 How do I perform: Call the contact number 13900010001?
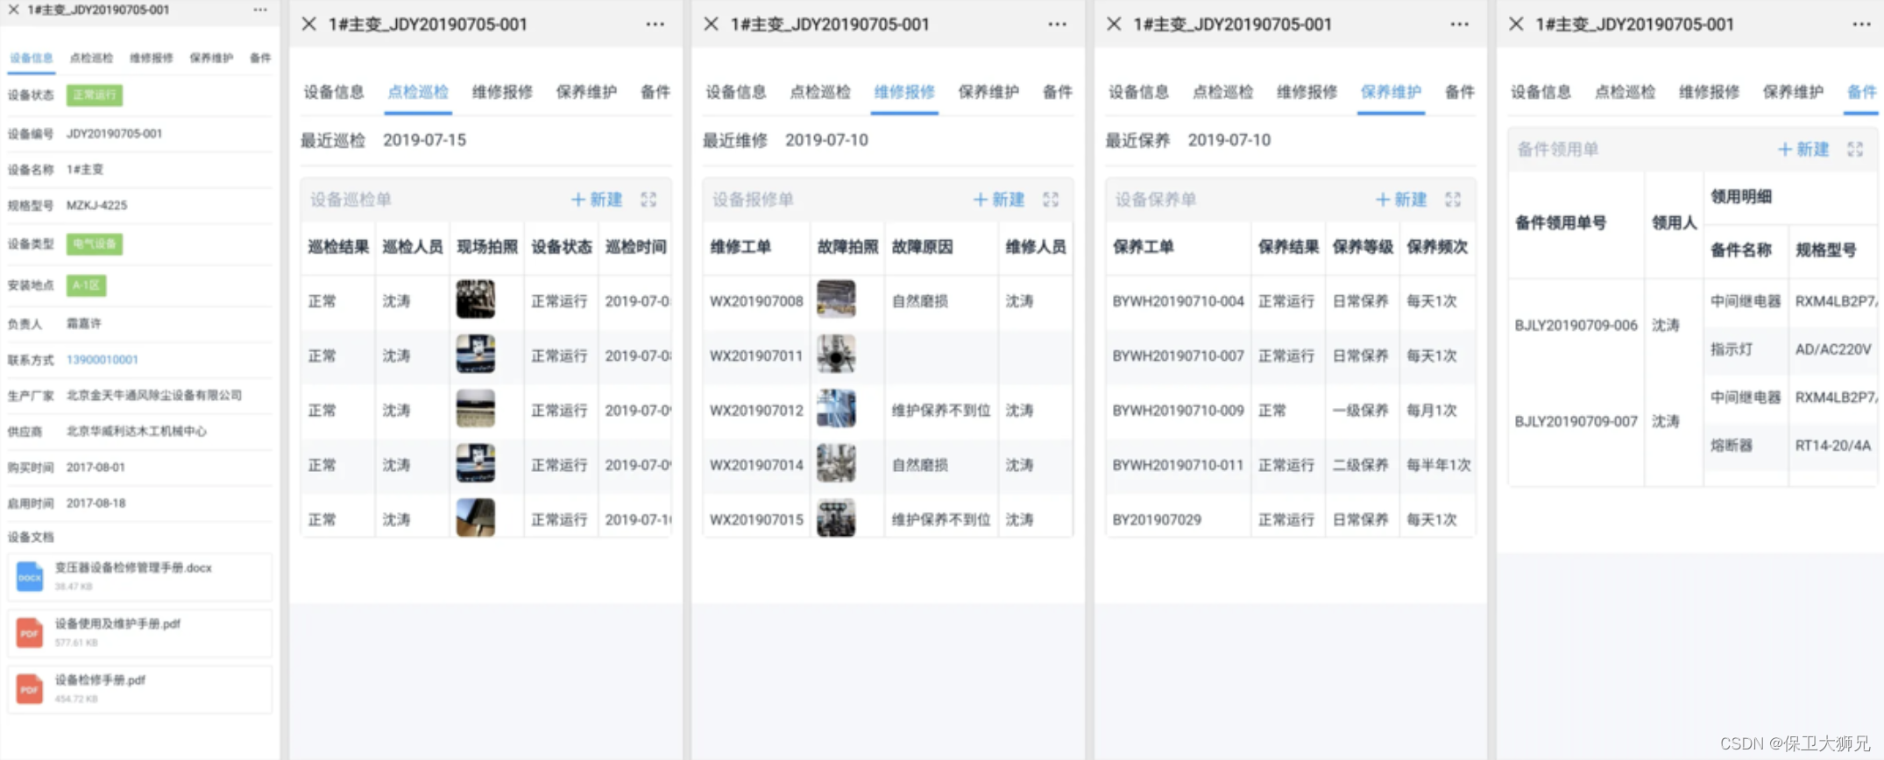pos(103,360)
